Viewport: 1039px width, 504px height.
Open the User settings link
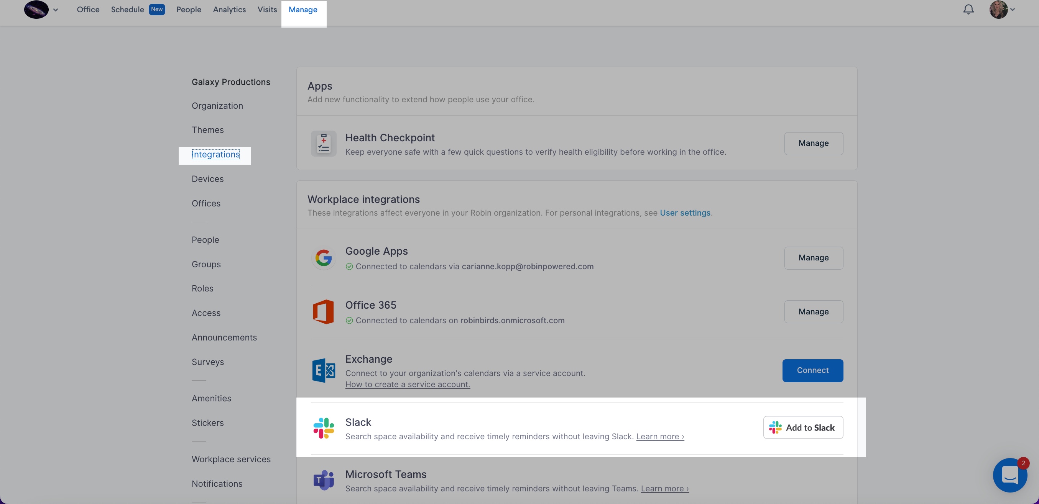coord(685,213)
